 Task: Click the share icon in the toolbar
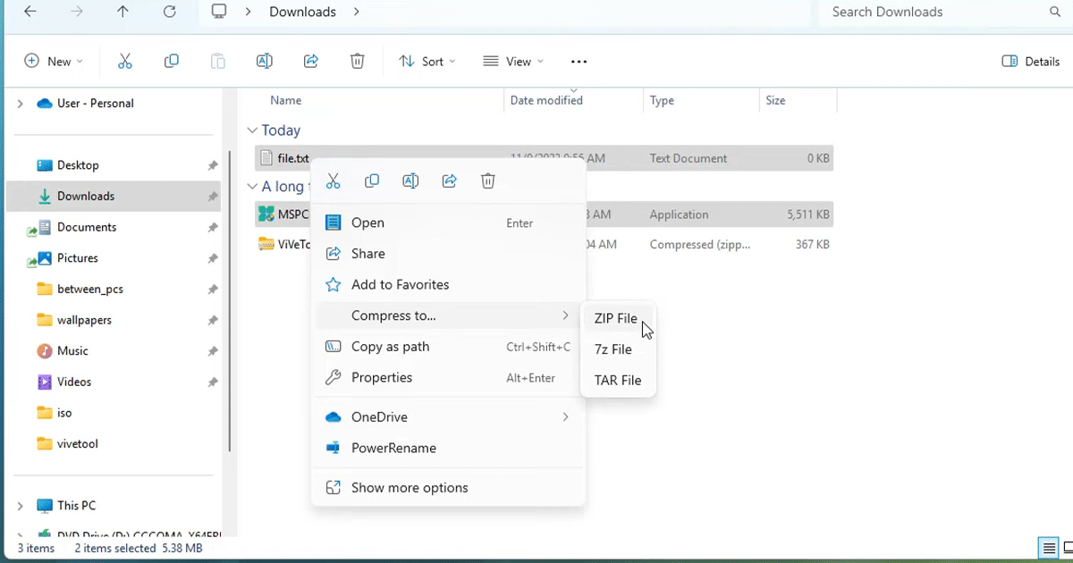point(311,61)
